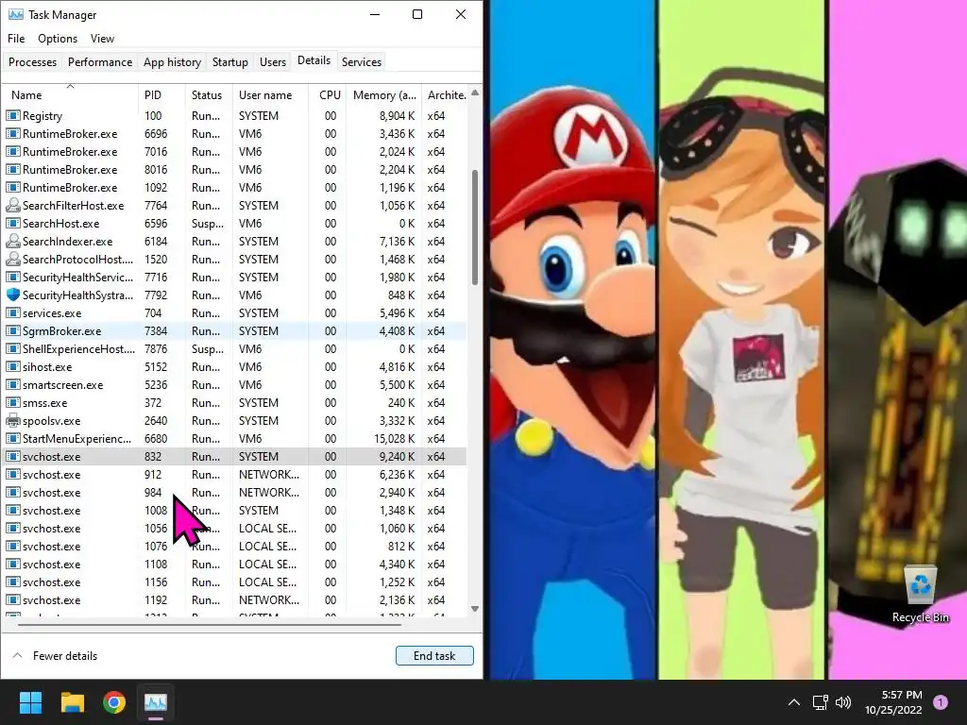Select RuntimeBroker.exe with PID 8016
The image size is (967, 725).
(234, 170)
